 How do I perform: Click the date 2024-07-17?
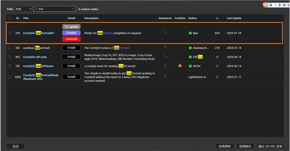point(234,77)
